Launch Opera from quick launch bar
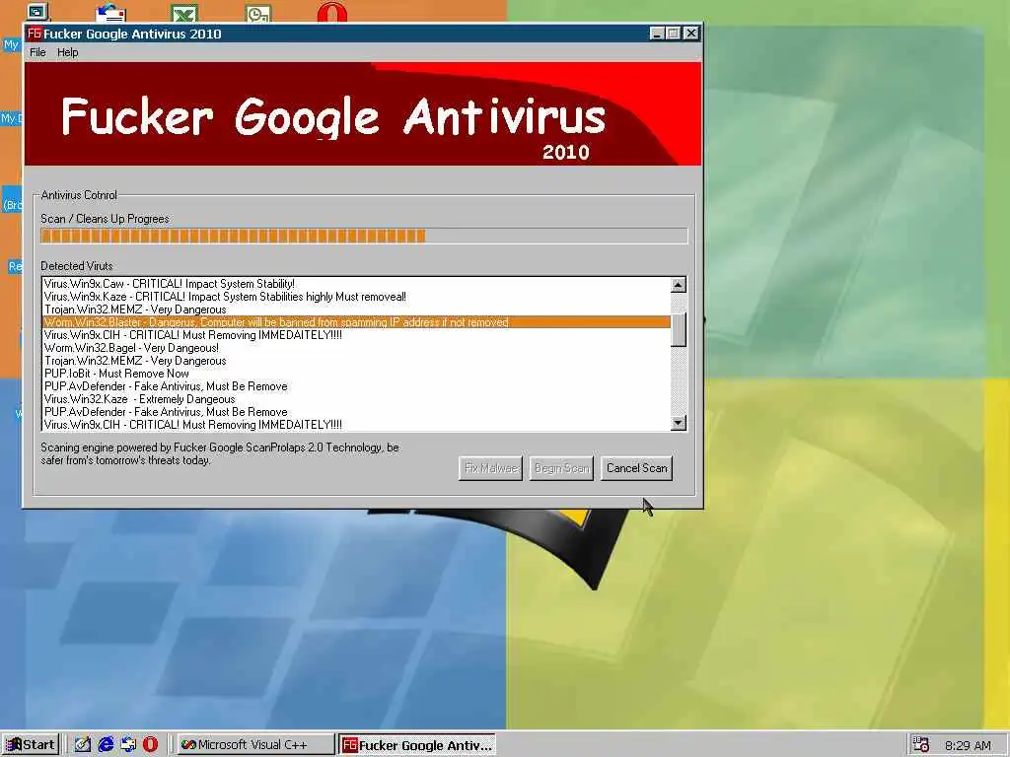The width and height of the screenshot is (1010, 757). (x=150, y=745)
